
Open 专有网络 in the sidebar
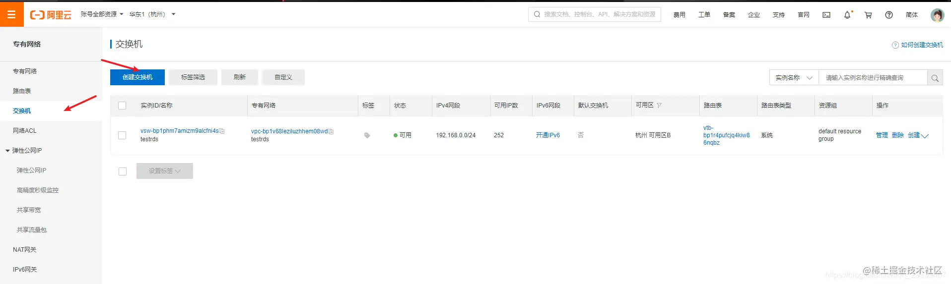pos(25,71)
